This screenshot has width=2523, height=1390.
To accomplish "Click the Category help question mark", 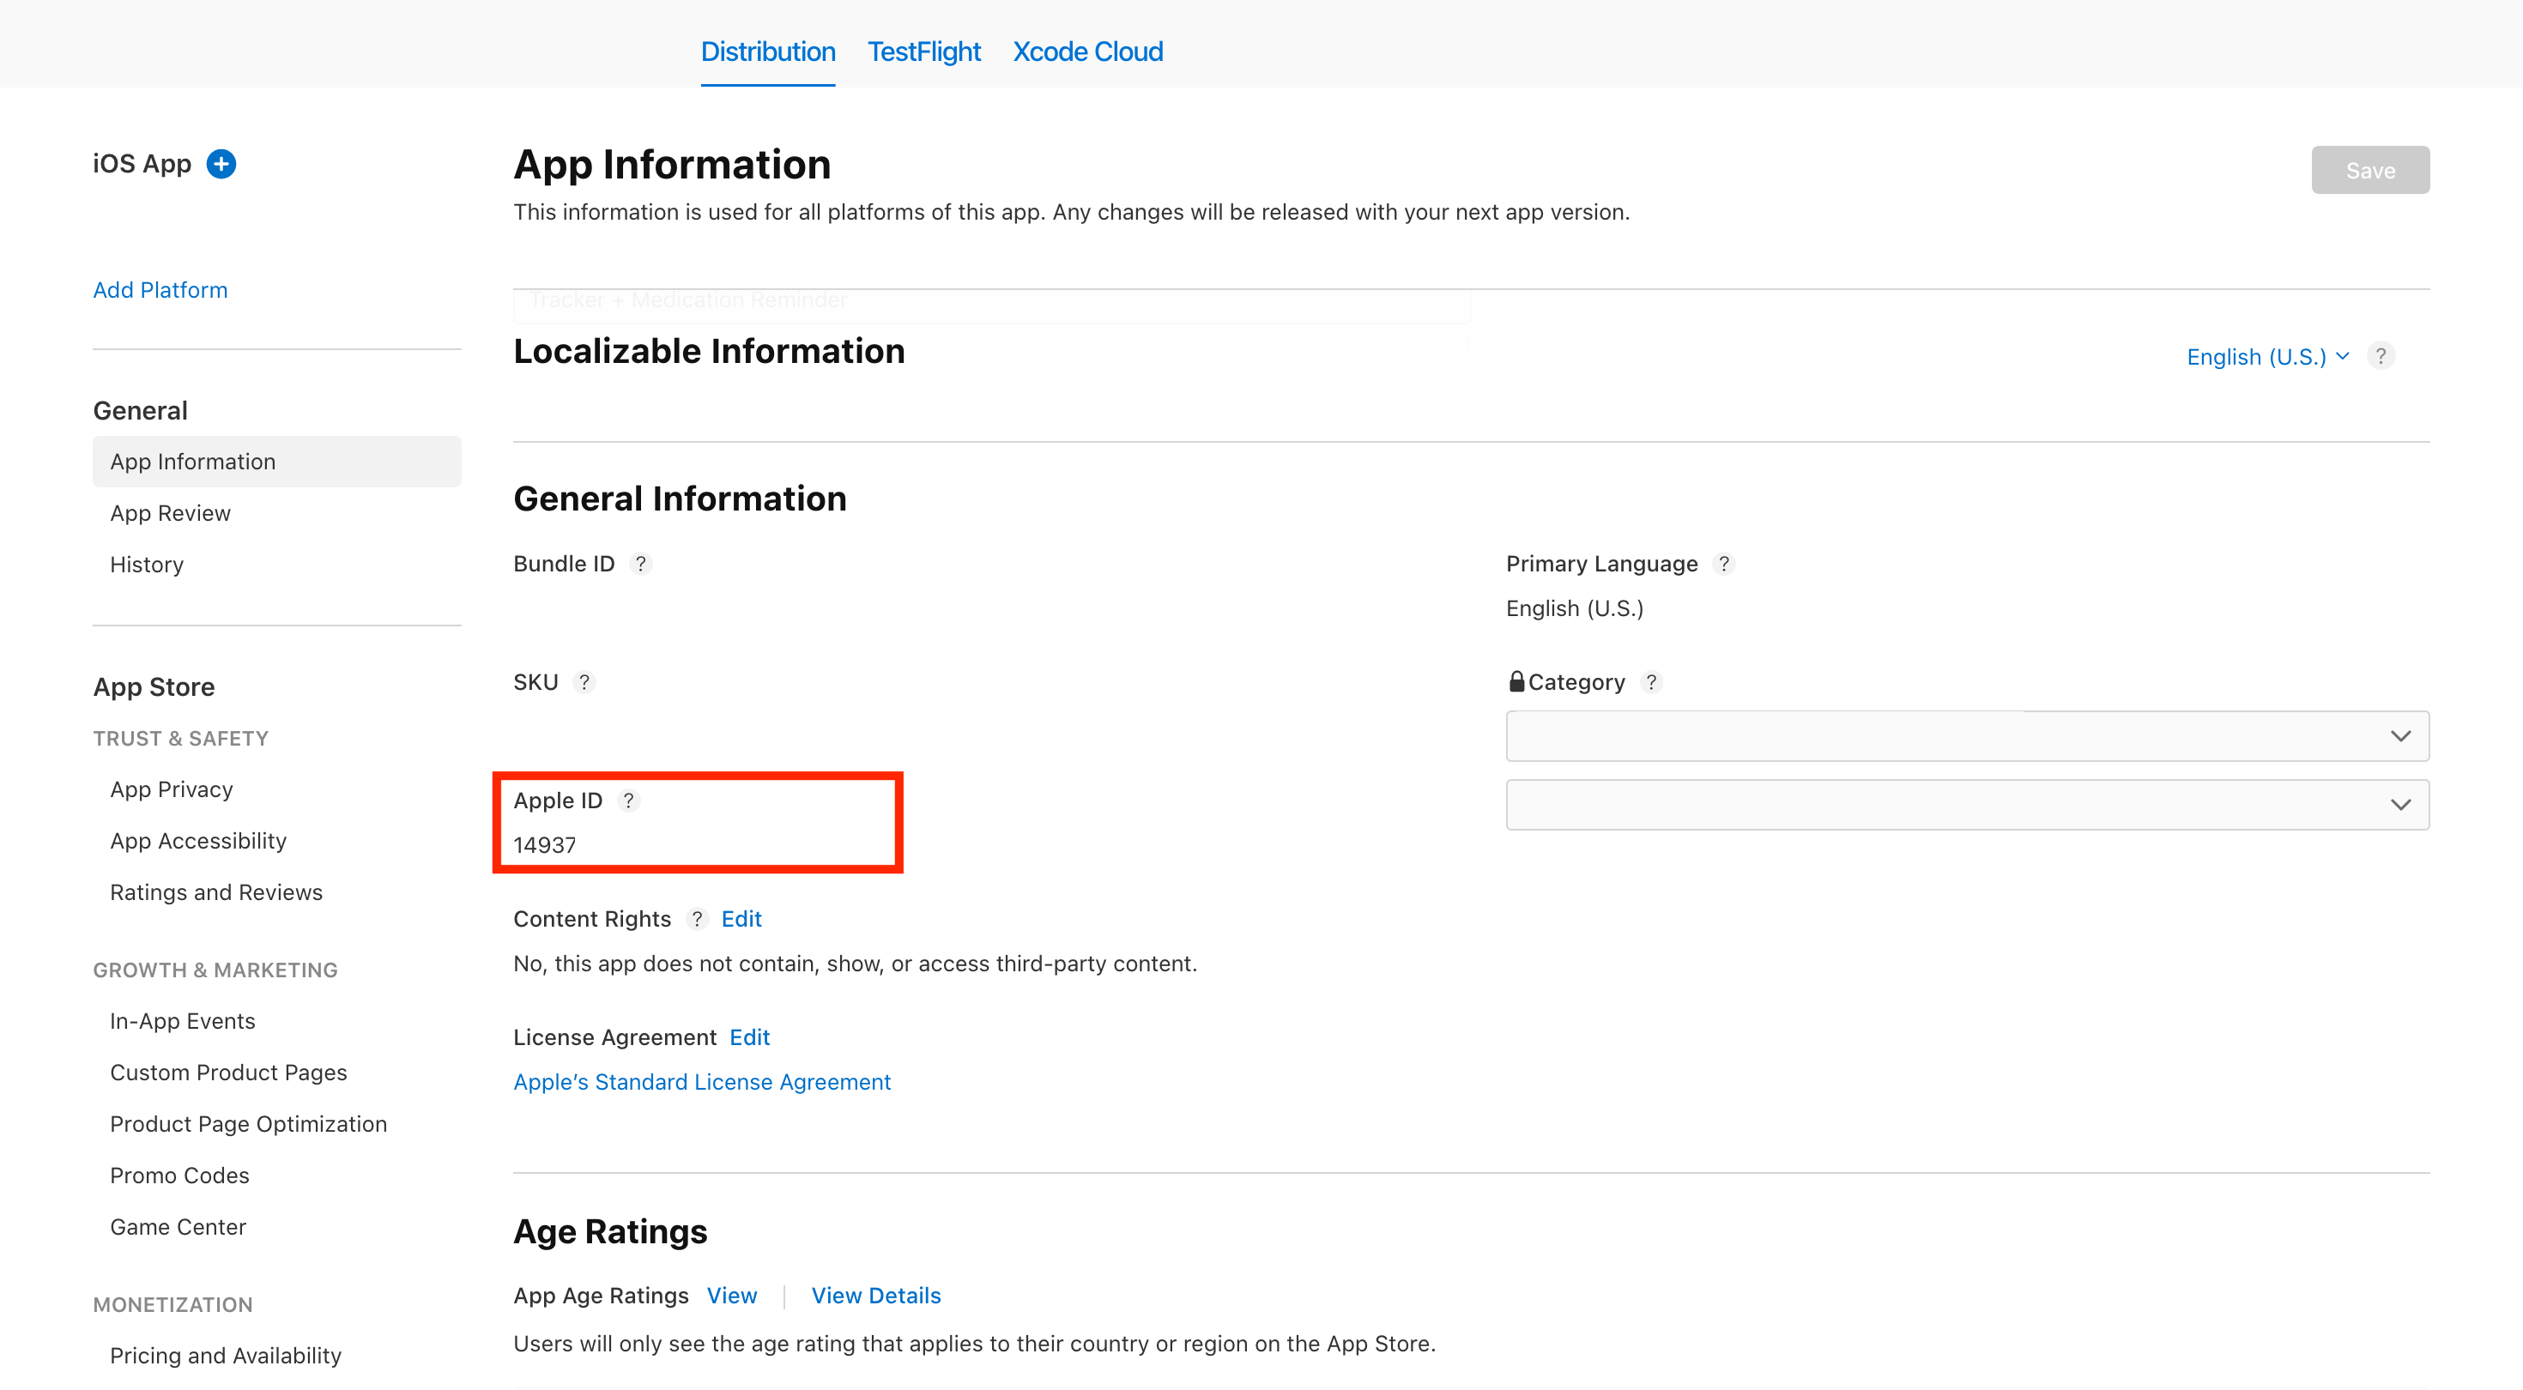I will tap(1651, 683).
